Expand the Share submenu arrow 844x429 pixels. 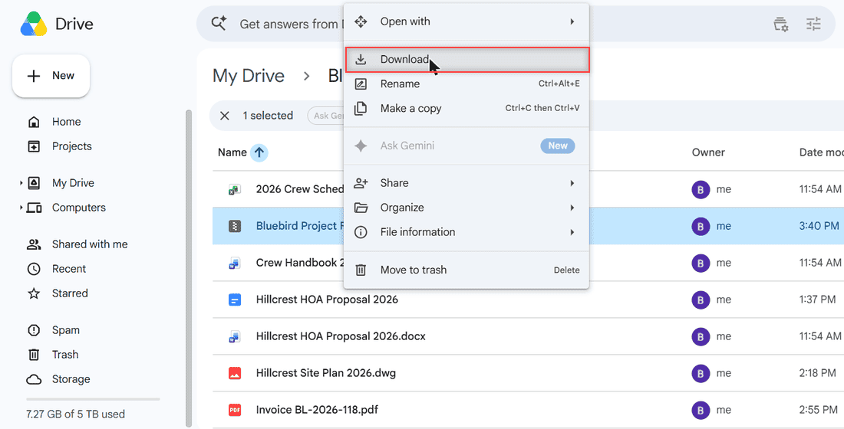point(572,183)
